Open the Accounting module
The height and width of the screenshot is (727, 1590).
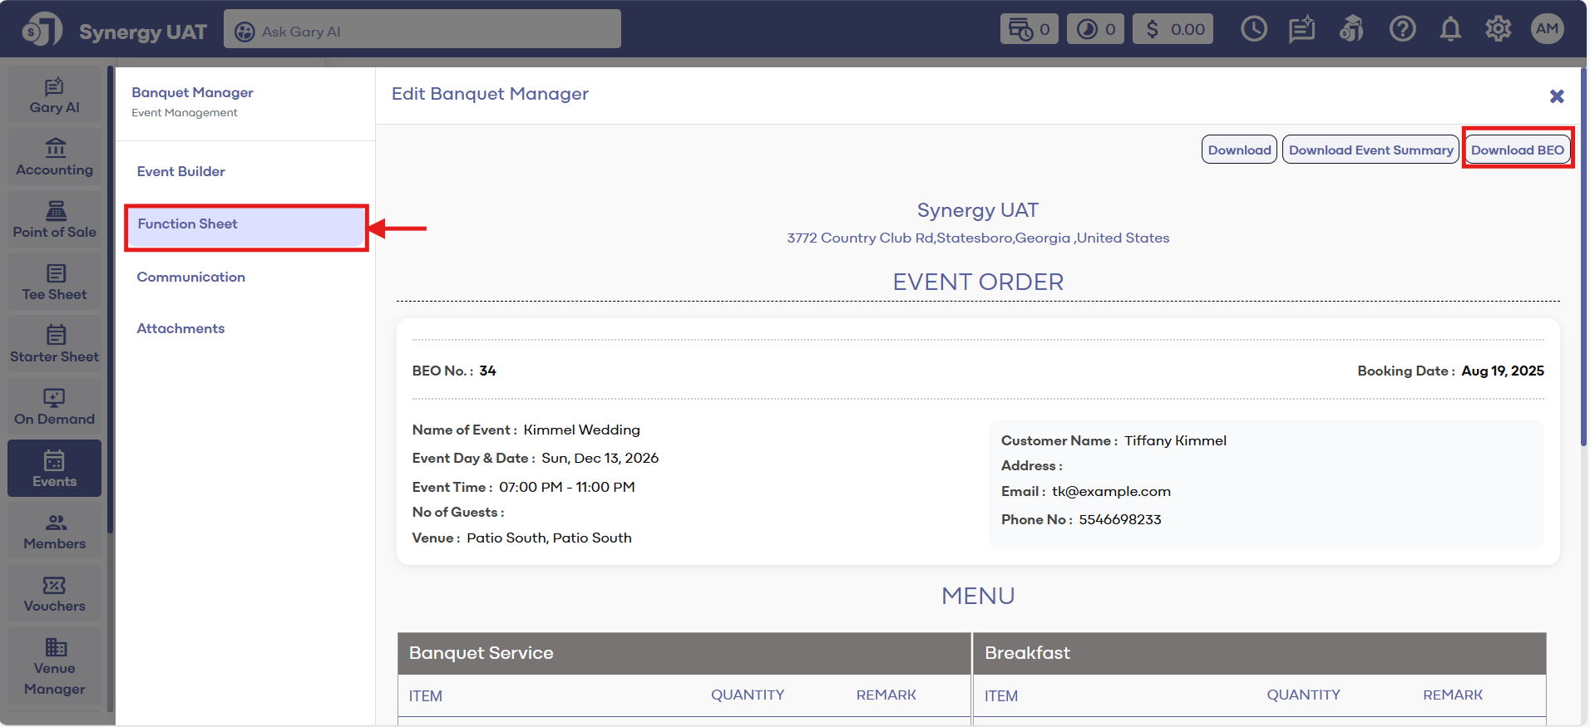(x=55, y=158)
